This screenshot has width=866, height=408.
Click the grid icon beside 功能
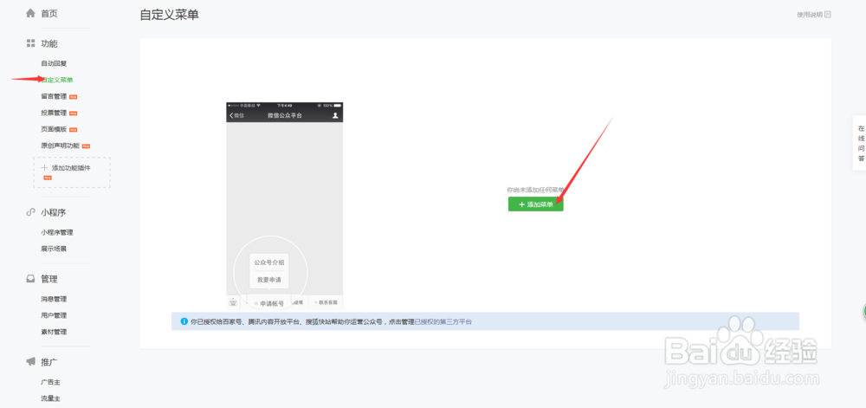(31, 43)
